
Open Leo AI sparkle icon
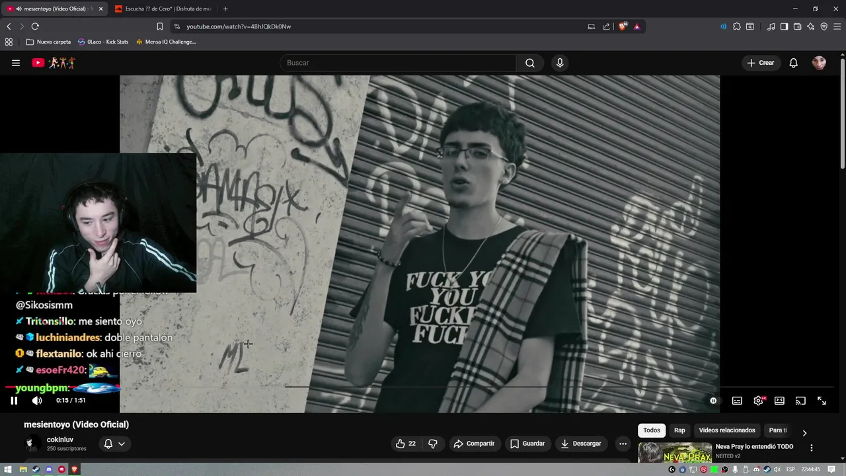point(810,26)
